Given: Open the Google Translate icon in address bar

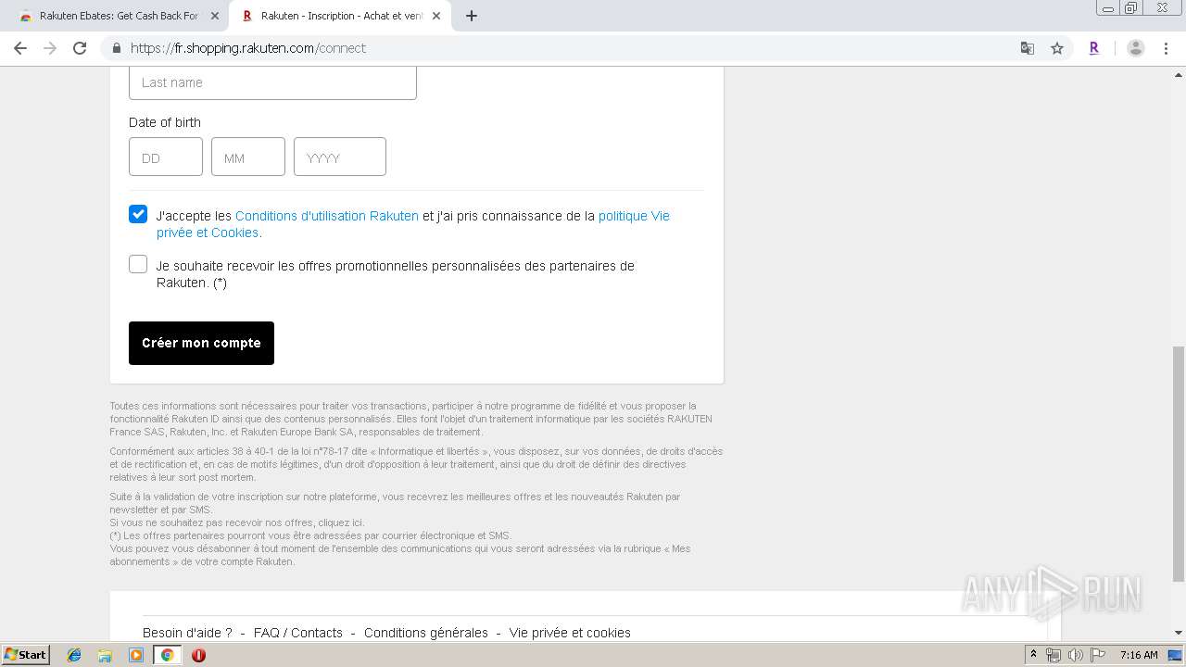Looking at the screenshot, I should 1028,48.
